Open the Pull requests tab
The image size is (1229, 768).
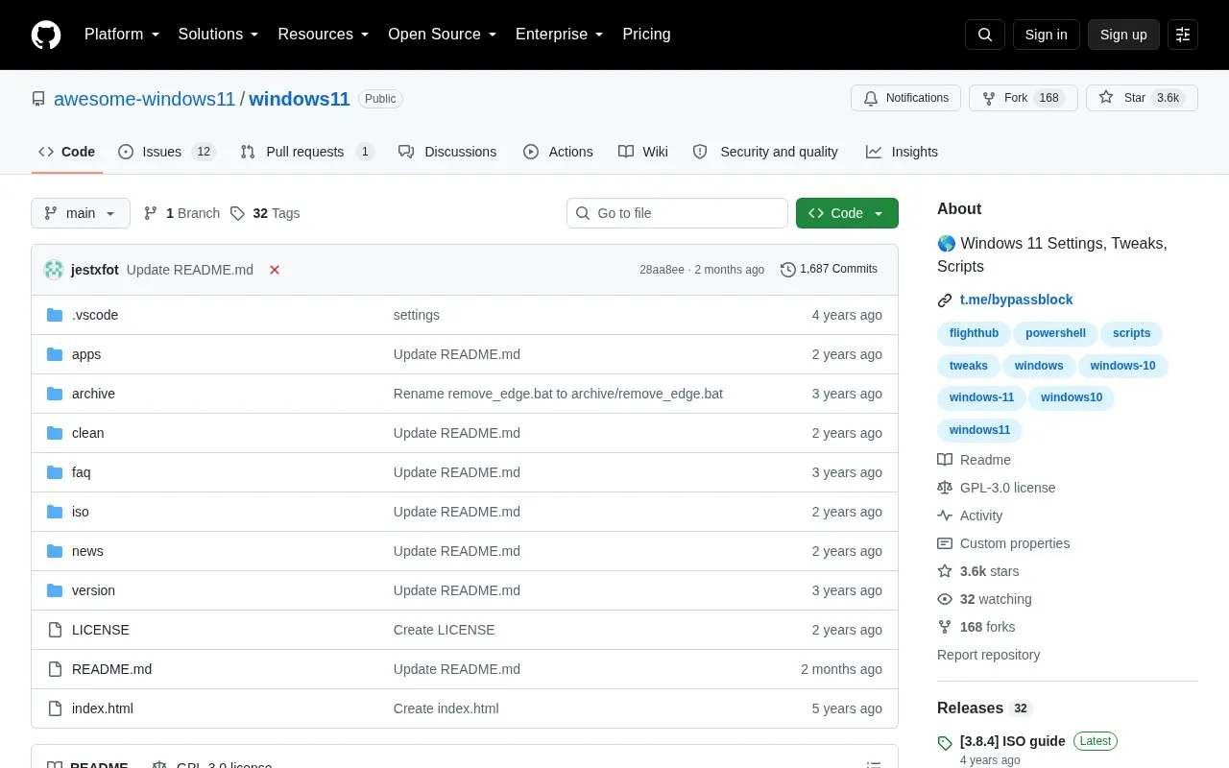307,152
